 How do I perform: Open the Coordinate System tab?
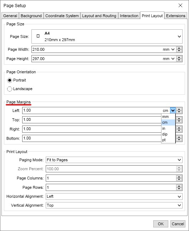point(62,16)
